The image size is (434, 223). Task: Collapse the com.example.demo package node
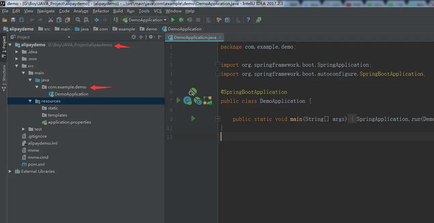tap(37, 87)
